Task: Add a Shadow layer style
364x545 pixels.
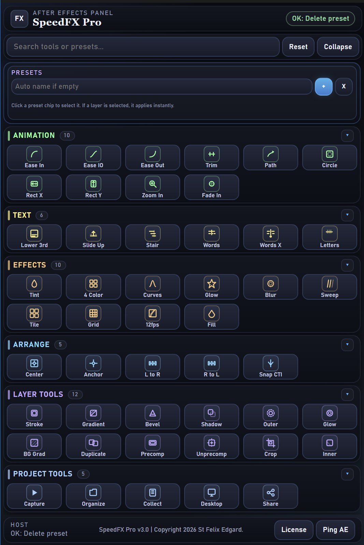Action: pyautogui.click(x=212, y=416)
